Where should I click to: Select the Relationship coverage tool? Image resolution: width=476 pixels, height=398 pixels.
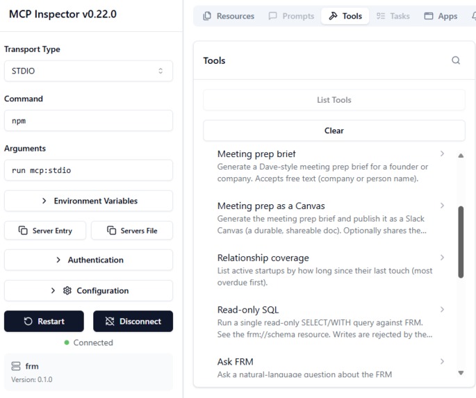[x=331, y=270]
